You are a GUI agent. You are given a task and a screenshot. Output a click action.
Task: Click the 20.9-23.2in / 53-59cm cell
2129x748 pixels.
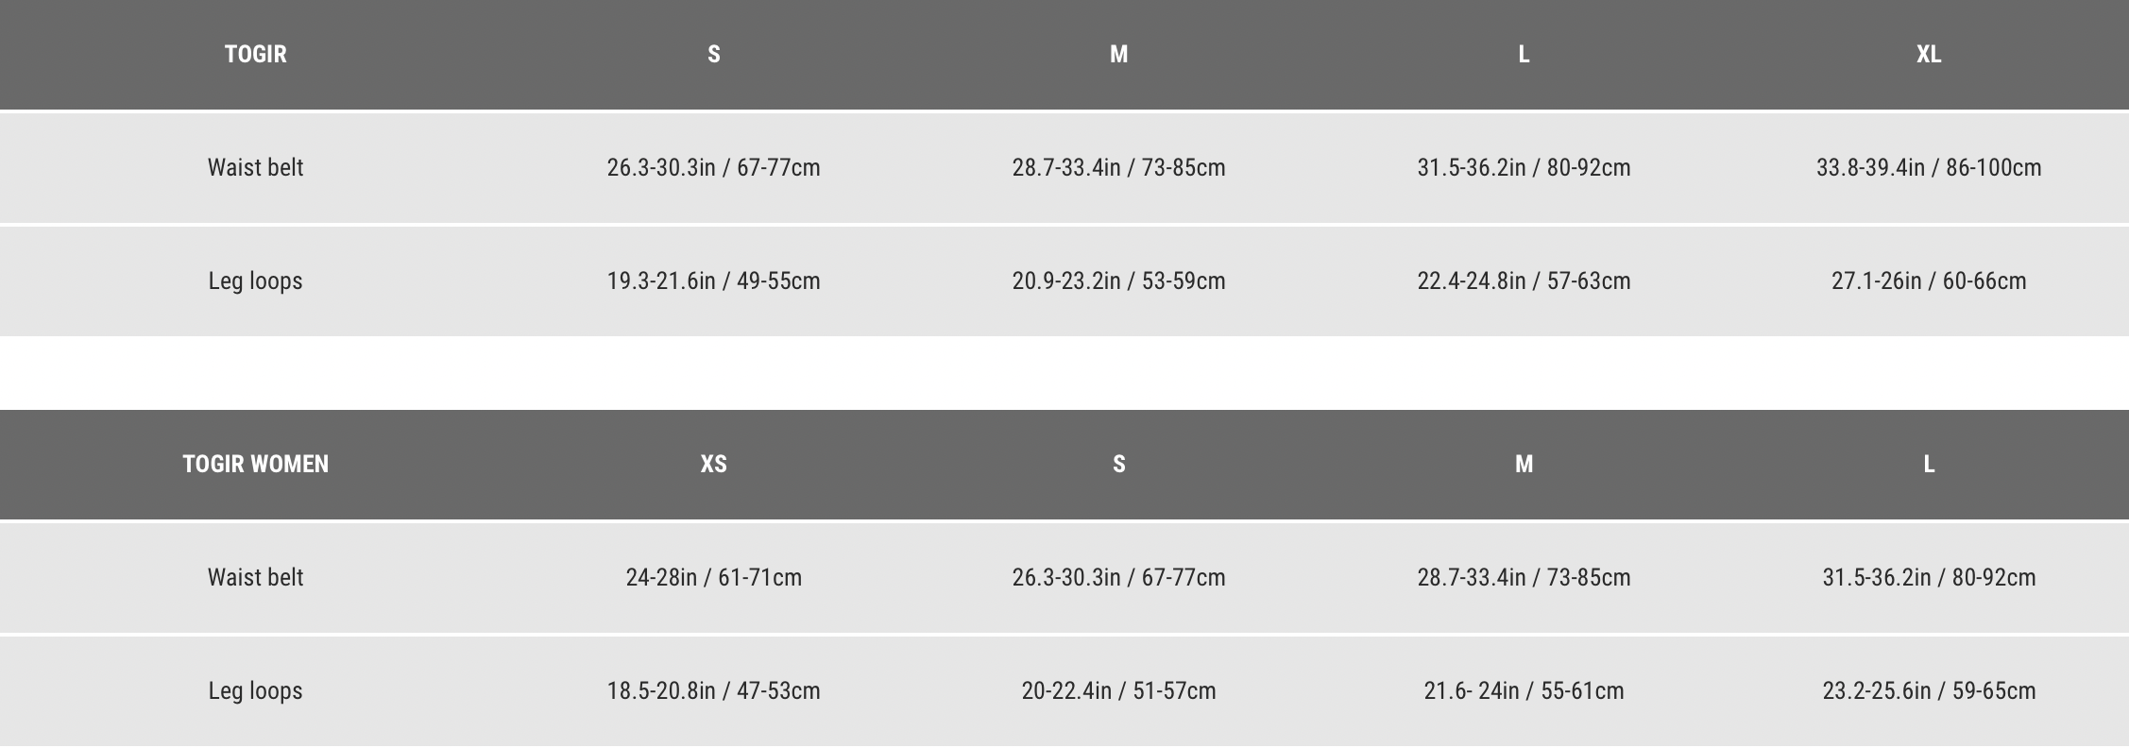(x=1118, y=280)
